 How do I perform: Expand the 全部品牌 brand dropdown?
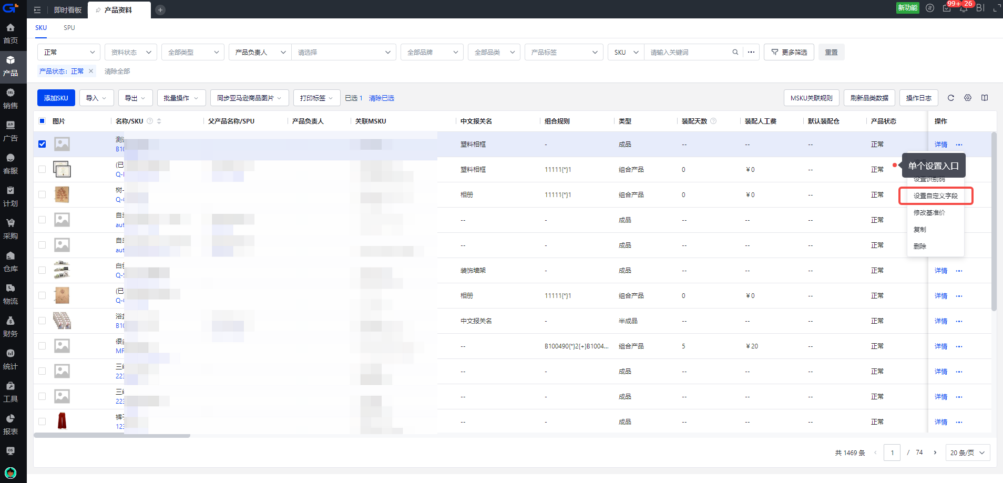pyautogui.click(x=432, y=52)
